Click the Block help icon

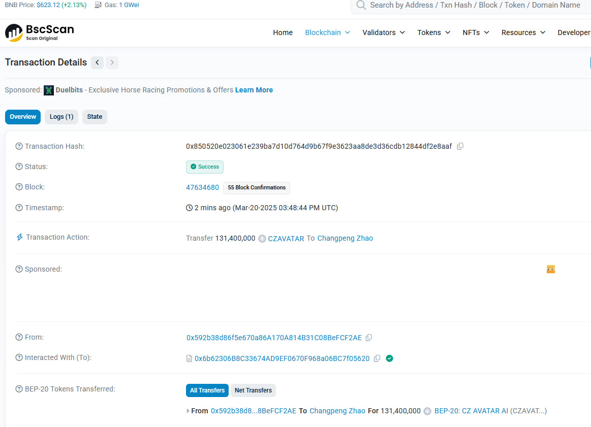tap(19, 187)
